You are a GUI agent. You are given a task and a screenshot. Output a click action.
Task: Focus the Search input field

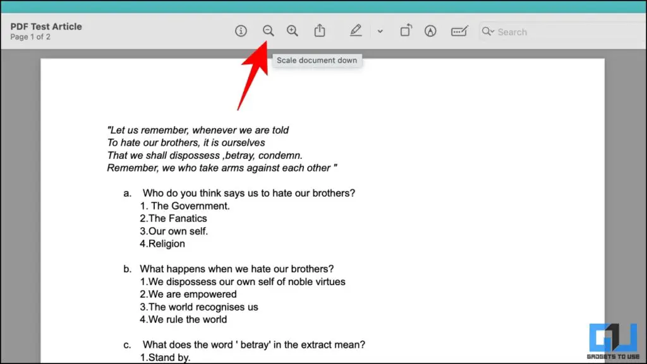click(x=563, y=32)
